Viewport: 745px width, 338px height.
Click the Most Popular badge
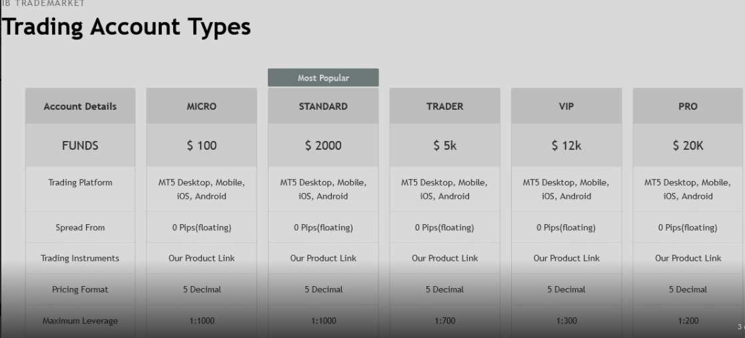coord(323,78)
